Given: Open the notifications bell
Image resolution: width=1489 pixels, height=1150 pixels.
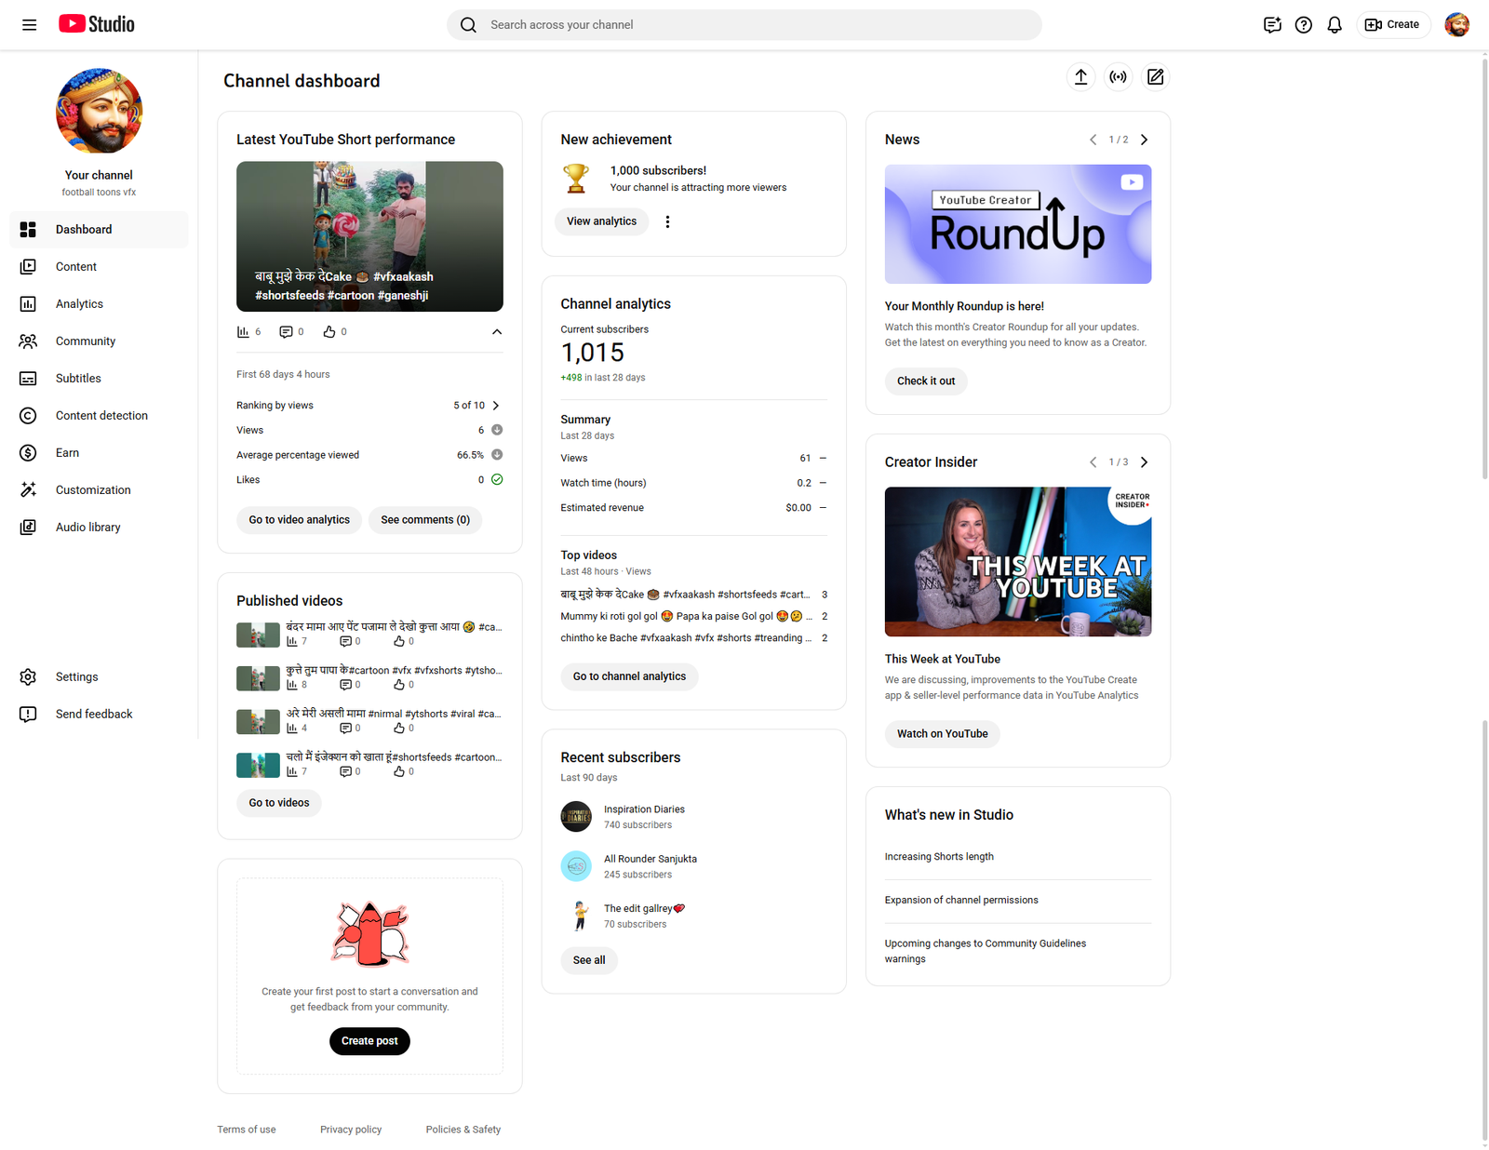Looking at the screenshot, I should tap(1334, 25).
